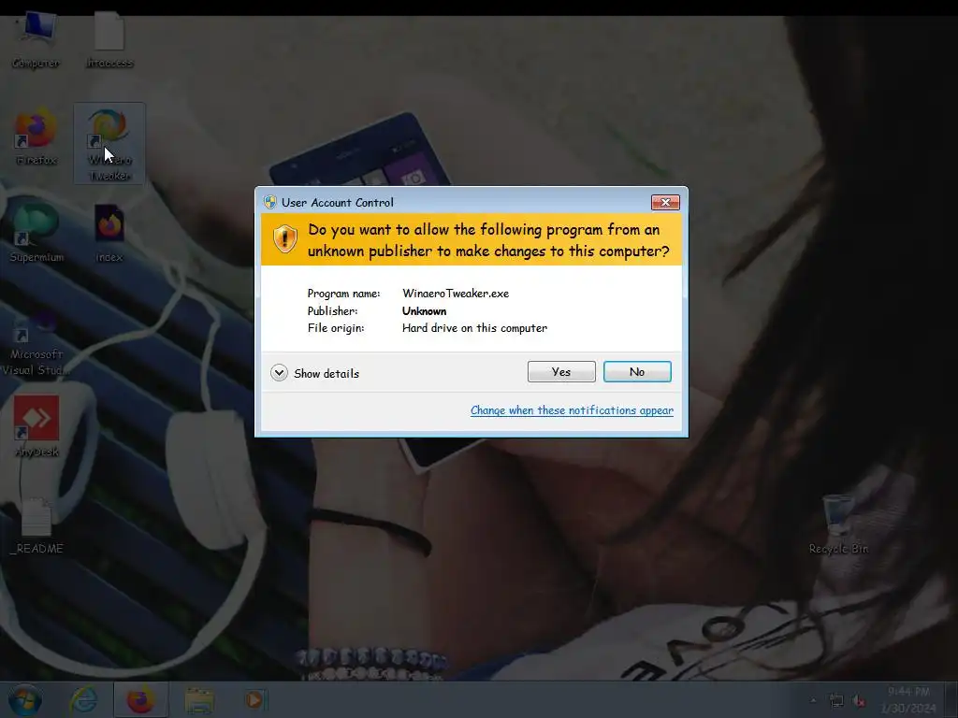Open Internet Explorer from the taskbar
The width and height of the screenshot is (958, 718).
pyautogui.click(x=83, y=699)
